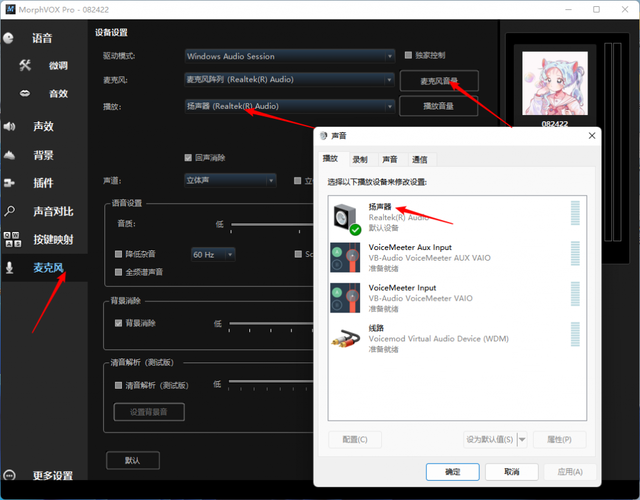Click the 插件 plug icon
Image resolution: width=640 pixels, height=500 pixels.
pos(9,183)
